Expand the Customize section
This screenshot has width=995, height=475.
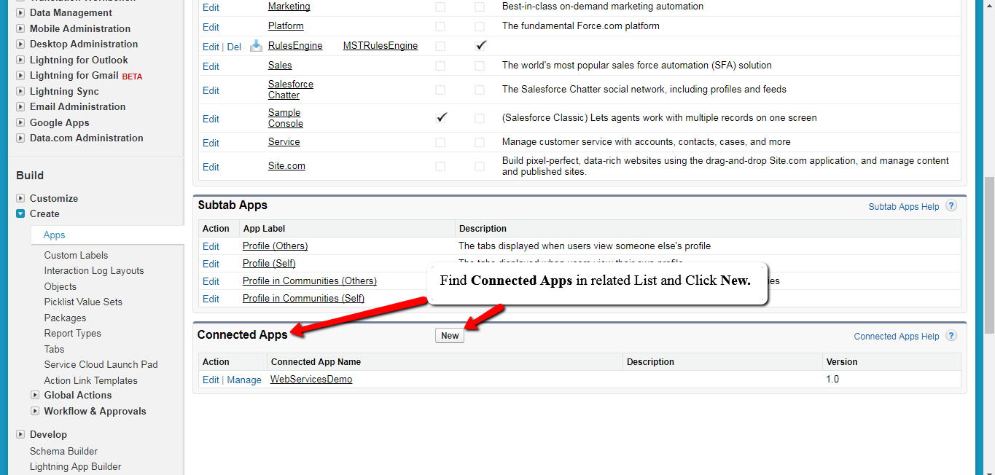point(20,198)
